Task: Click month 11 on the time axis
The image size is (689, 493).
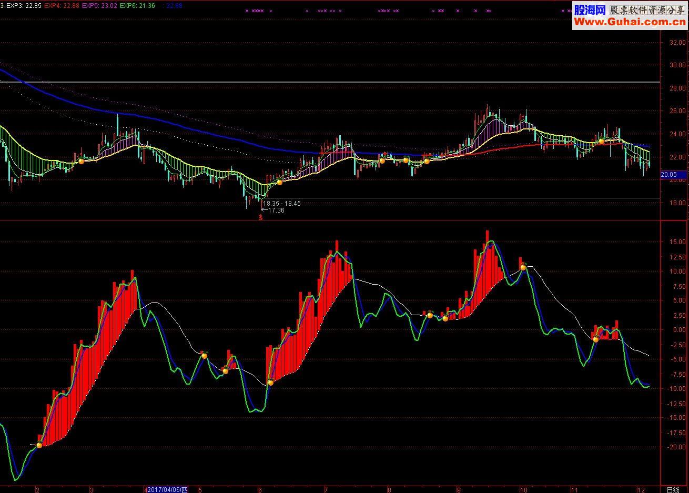Action: click(x=575, y=489)
